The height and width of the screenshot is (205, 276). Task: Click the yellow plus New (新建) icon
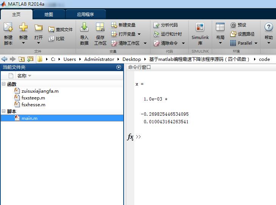click(x=23, y=27)
